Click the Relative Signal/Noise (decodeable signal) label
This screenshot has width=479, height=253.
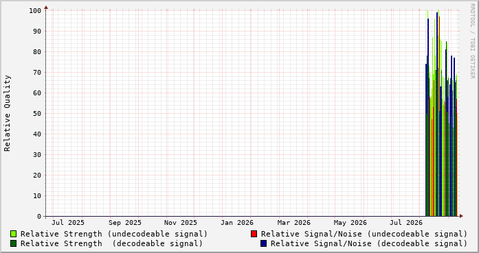(x=369, y=243)
